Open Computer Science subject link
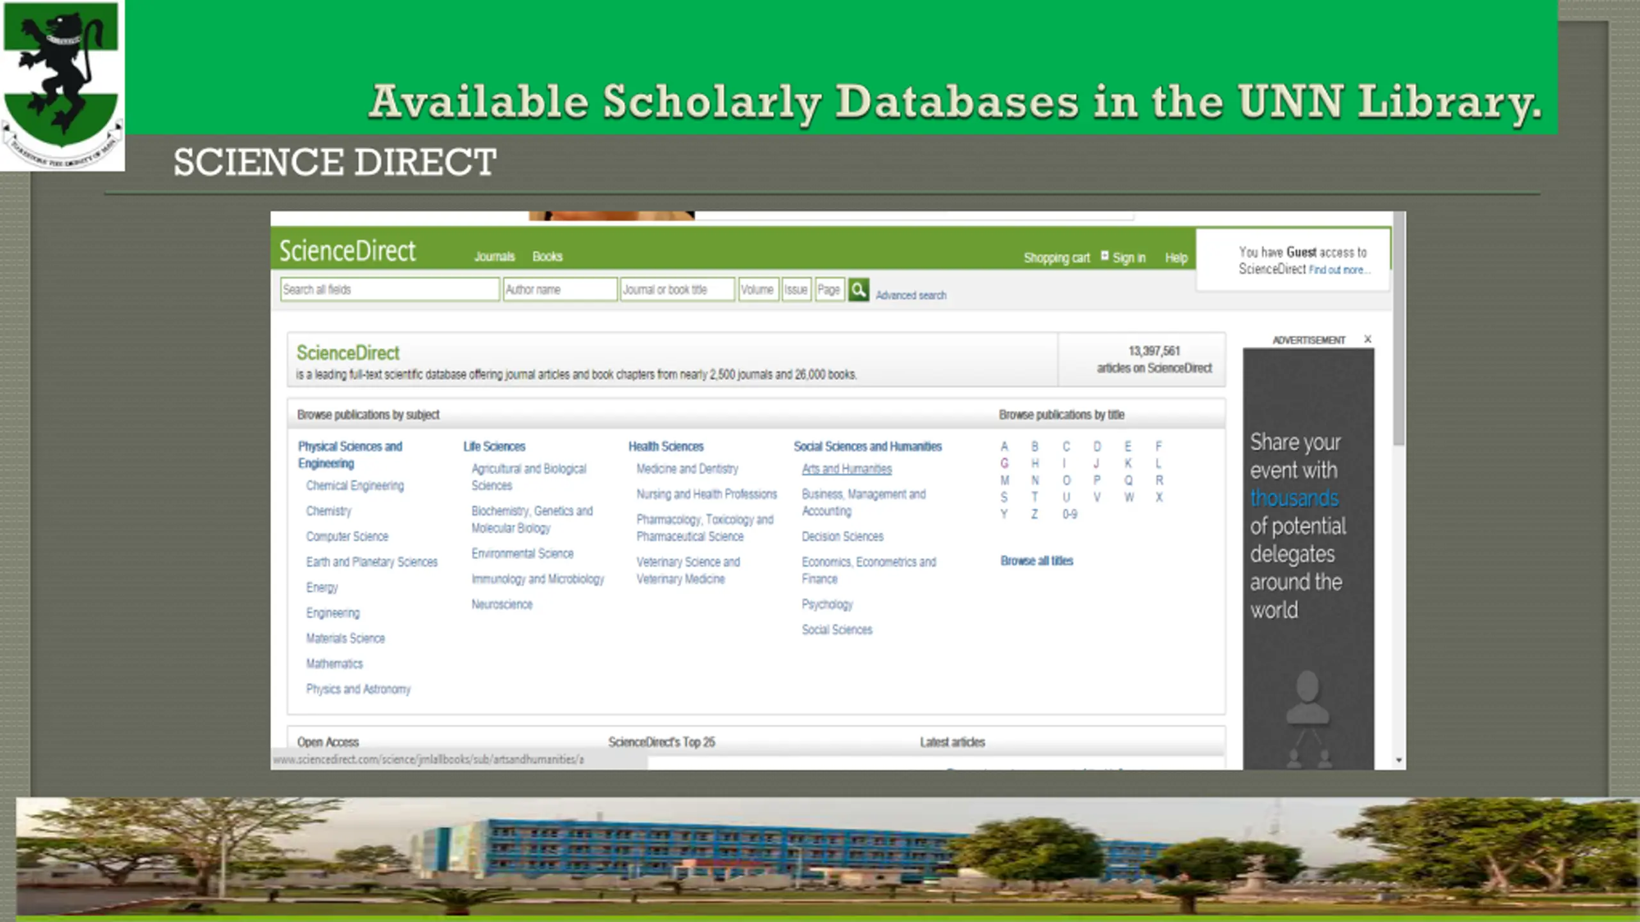Image resolution: width=1640 pixels, height=922 pixels. 347,537
